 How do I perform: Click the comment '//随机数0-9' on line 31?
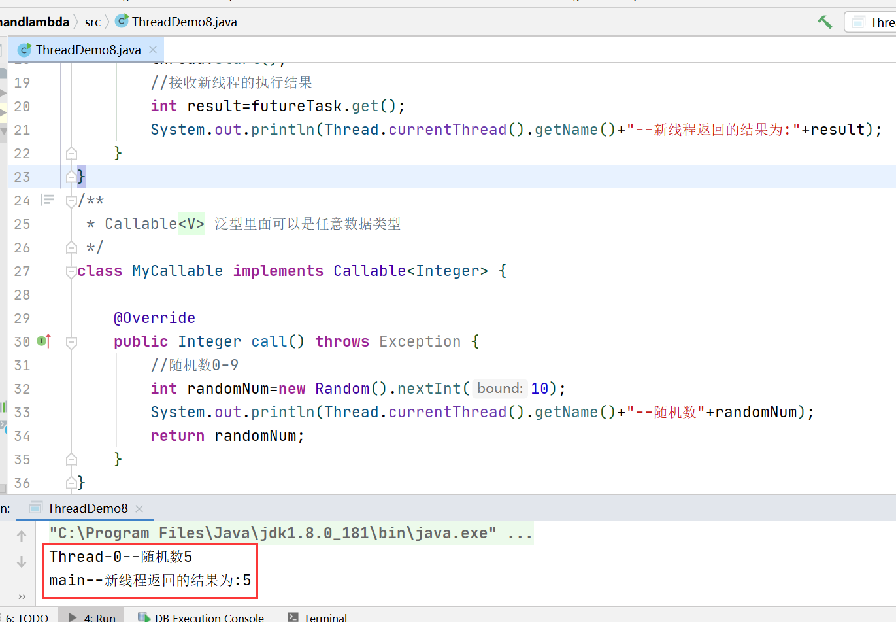(x=195, y=365)
